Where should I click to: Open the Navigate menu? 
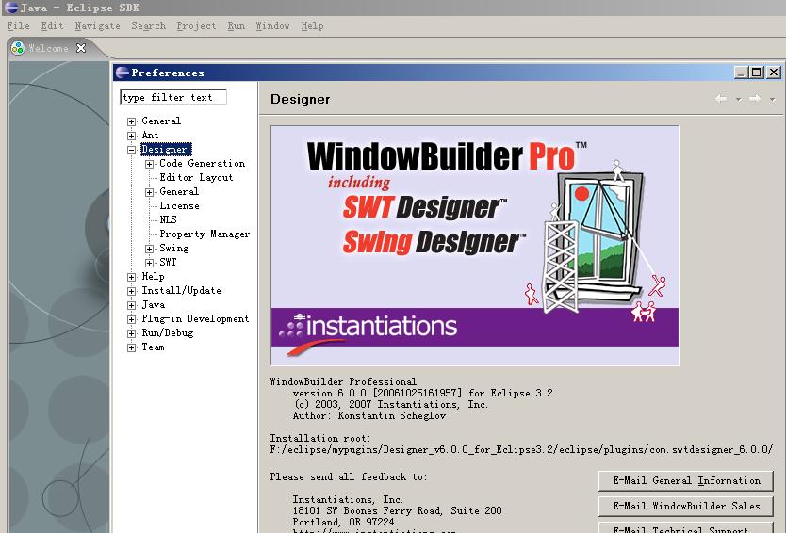(97, 25)
